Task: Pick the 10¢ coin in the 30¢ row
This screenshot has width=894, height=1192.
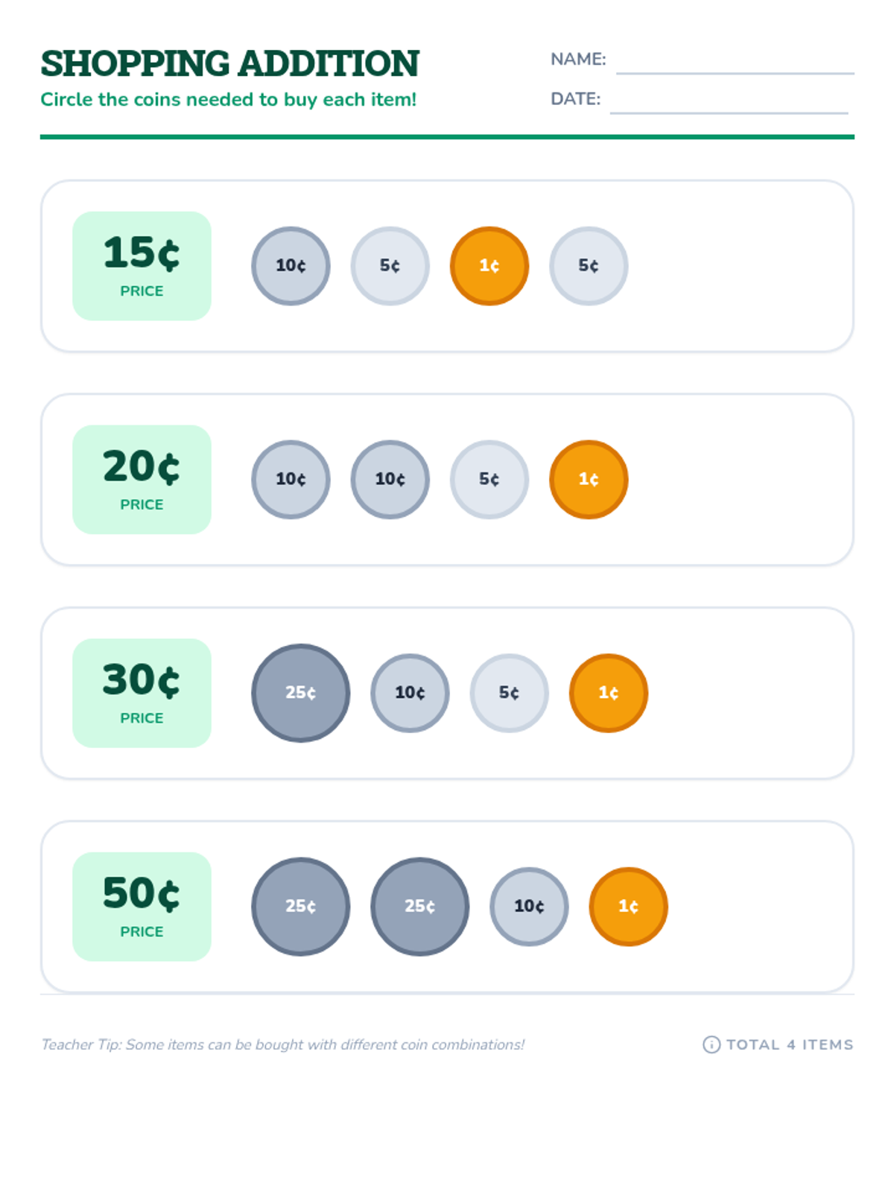Action: click(410, 693)
